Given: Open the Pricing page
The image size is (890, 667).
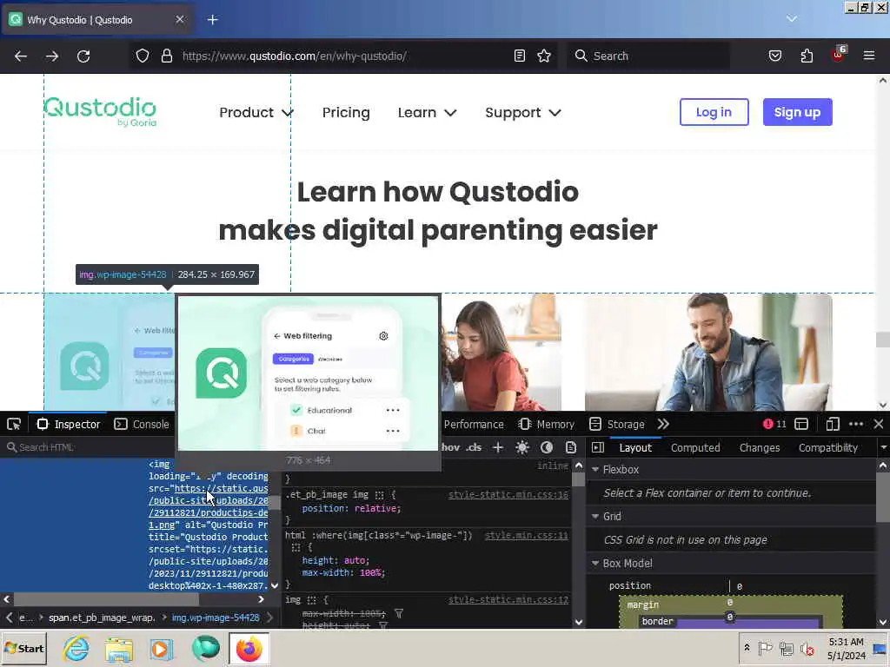Looking at the screenshot, I should click(x=346, y=112).
